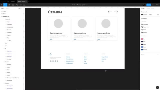Select the Текст text style
Screen dimensions: 160x90
tap(143, 30)
